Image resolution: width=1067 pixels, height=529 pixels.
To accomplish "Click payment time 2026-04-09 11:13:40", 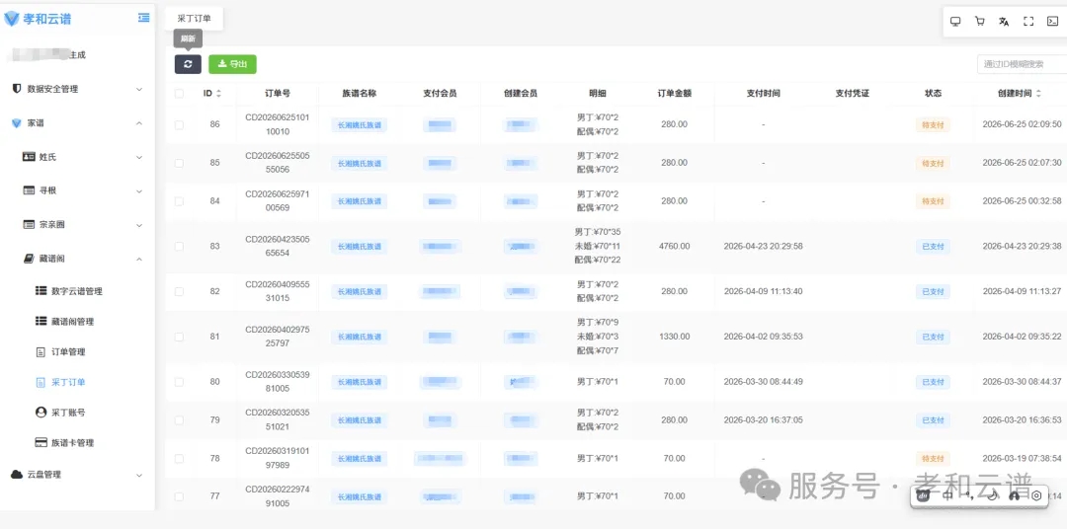I will tap(763, 291).
